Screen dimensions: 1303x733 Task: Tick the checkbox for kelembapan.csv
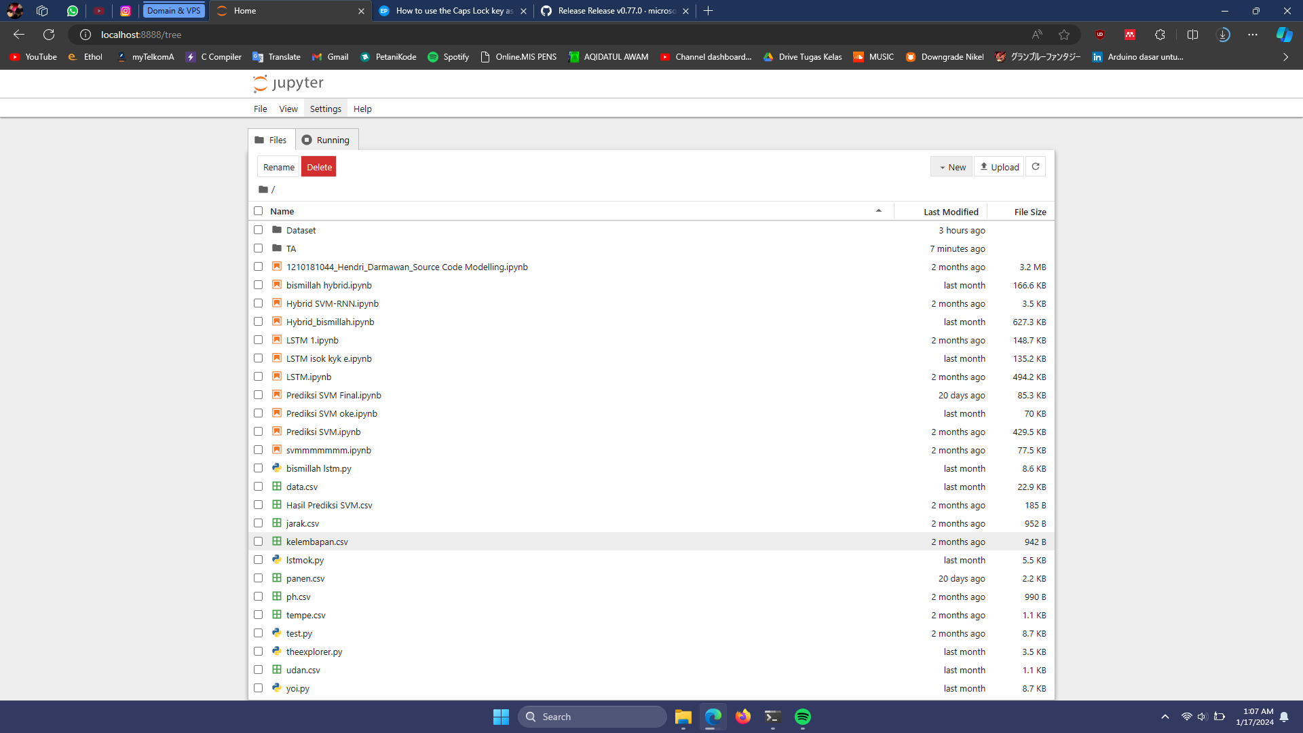coord(258,542)
